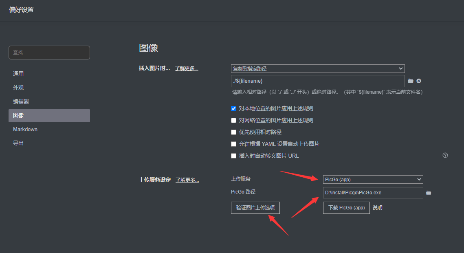464x253 pixels.
Task: Enable prefer relative path option
Action: click(x=234, y=132)
